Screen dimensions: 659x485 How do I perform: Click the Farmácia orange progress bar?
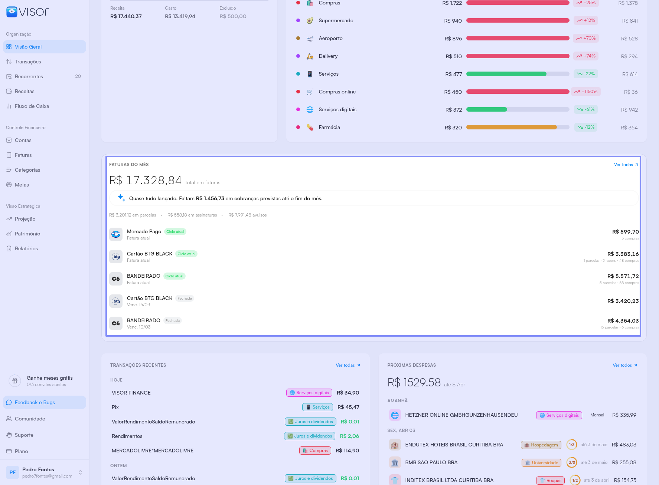click(x=511, y=127)
